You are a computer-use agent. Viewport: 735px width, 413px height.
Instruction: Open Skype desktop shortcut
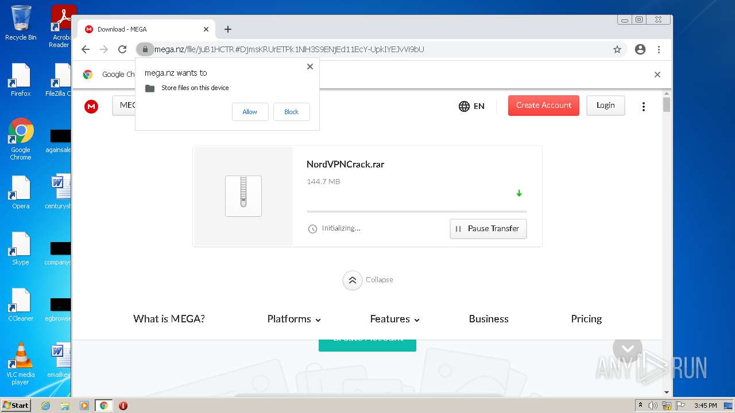click(x=21, y=248)
